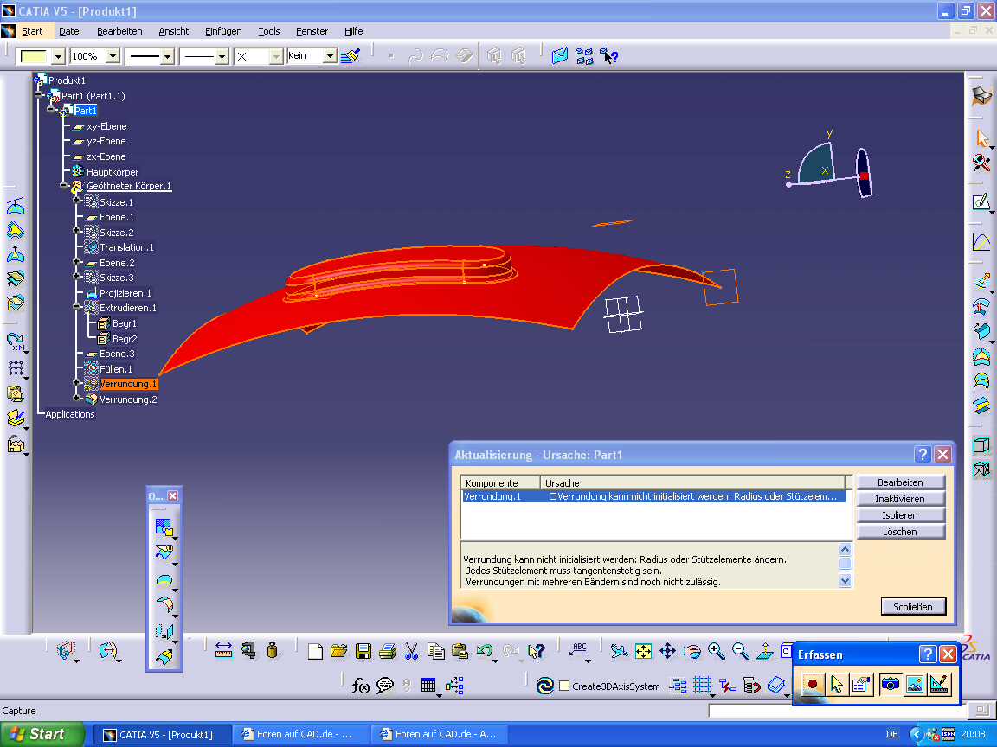Expand the Verrundung.2 tree node
The width and height of the screenshot is (997, 747).
pyautogui.click(x=77, y=399)
